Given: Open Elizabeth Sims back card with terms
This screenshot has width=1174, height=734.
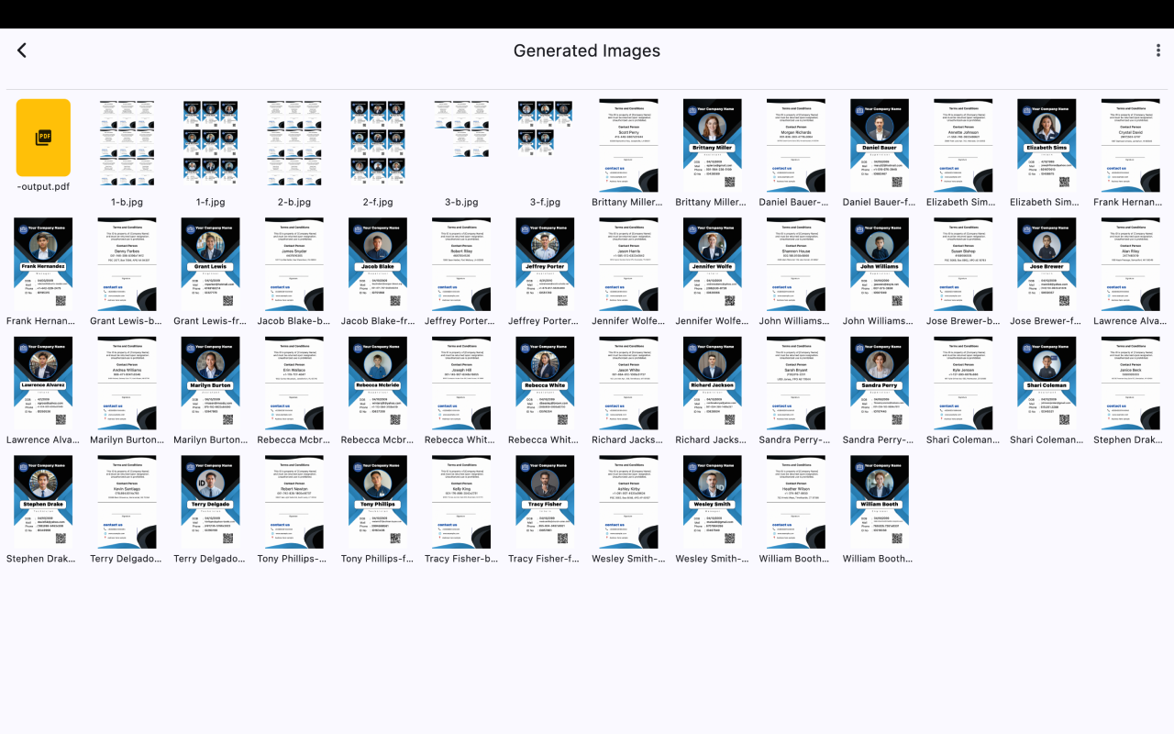Looking at the screenshot, I should [x=963, y=146].
